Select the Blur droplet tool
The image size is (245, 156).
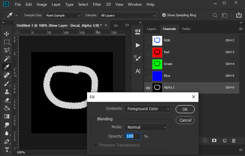click(7, 133)
